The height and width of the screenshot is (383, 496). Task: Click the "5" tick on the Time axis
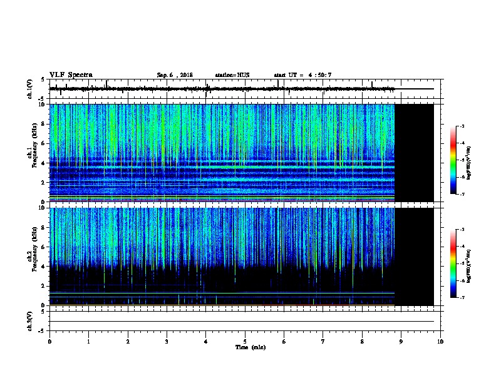click(x=245, y=341)
